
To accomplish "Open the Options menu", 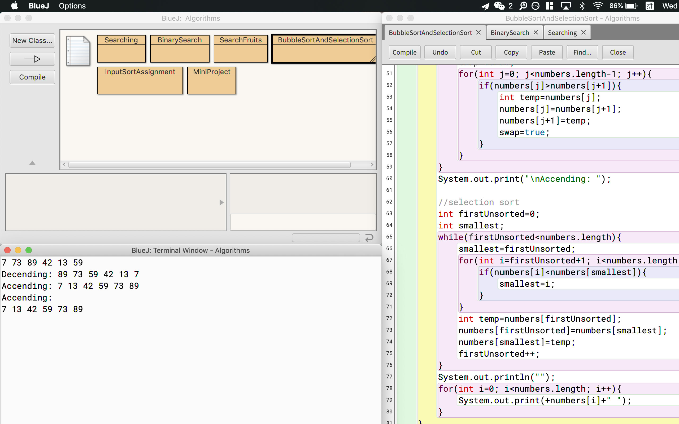I will (72, 6).
